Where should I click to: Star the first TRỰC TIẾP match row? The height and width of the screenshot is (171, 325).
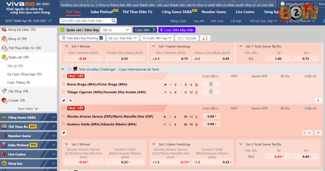coord(63,76)
